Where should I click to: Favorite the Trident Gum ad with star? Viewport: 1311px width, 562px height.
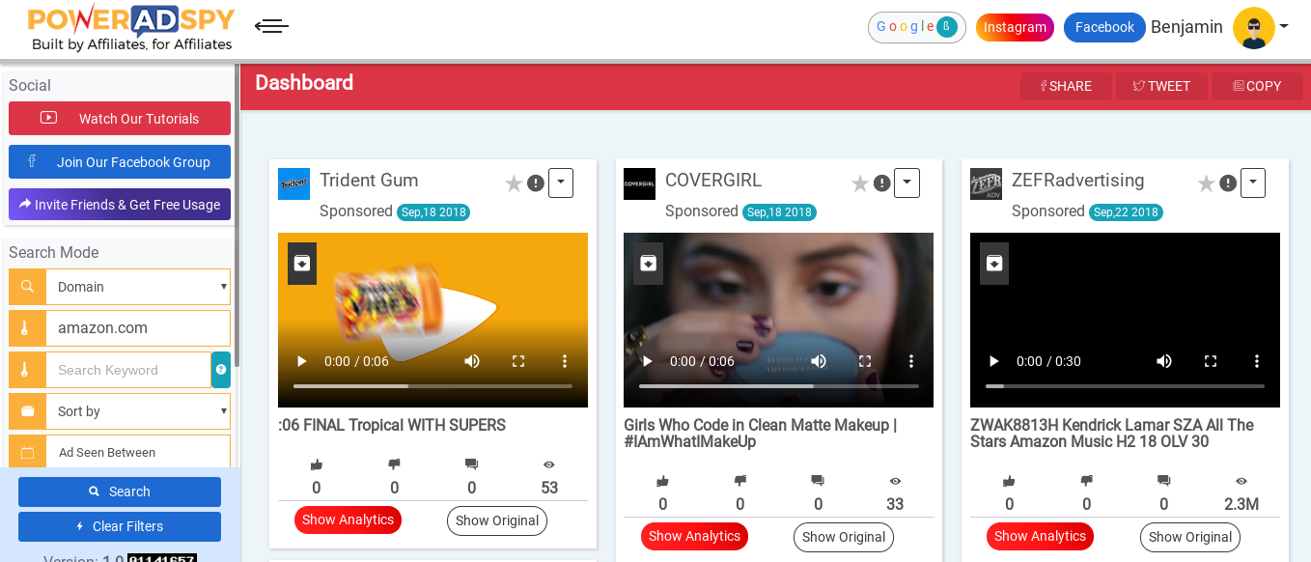click(514, 183)
